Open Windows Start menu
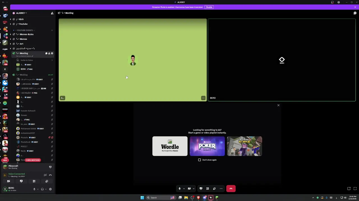The image size is (359, 201). 142,198
